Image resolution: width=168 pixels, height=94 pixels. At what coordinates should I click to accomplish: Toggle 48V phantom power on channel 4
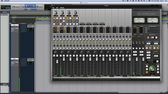point(74,21)
